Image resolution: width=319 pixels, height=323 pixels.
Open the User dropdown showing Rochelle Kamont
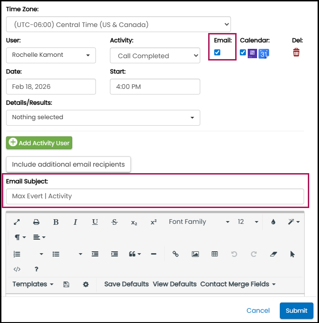tap(51, 55)
